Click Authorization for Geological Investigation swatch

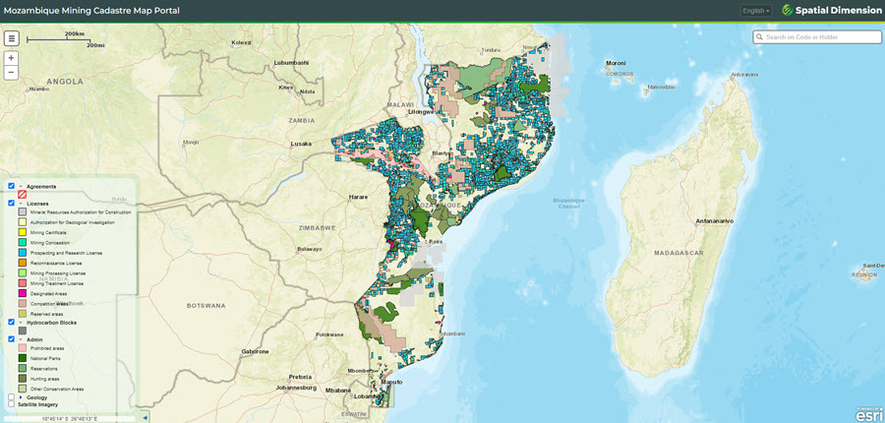click(x=22, y=222)
